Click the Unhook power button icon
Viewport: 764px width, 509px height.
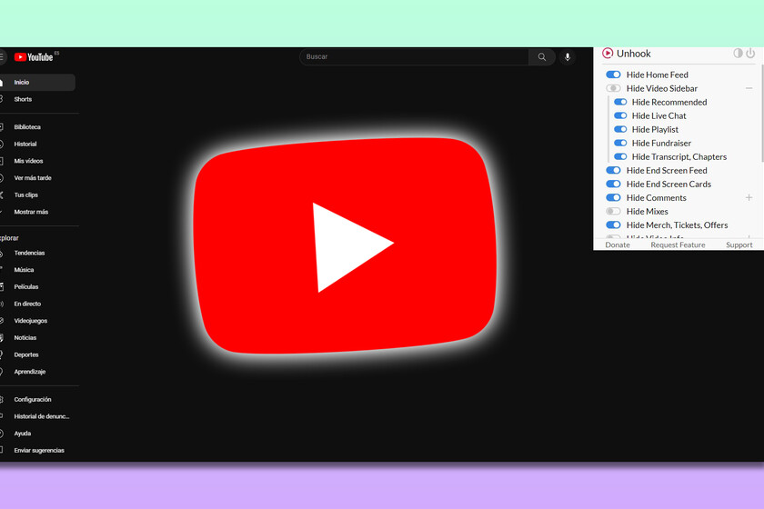click(x=750, y=53)
